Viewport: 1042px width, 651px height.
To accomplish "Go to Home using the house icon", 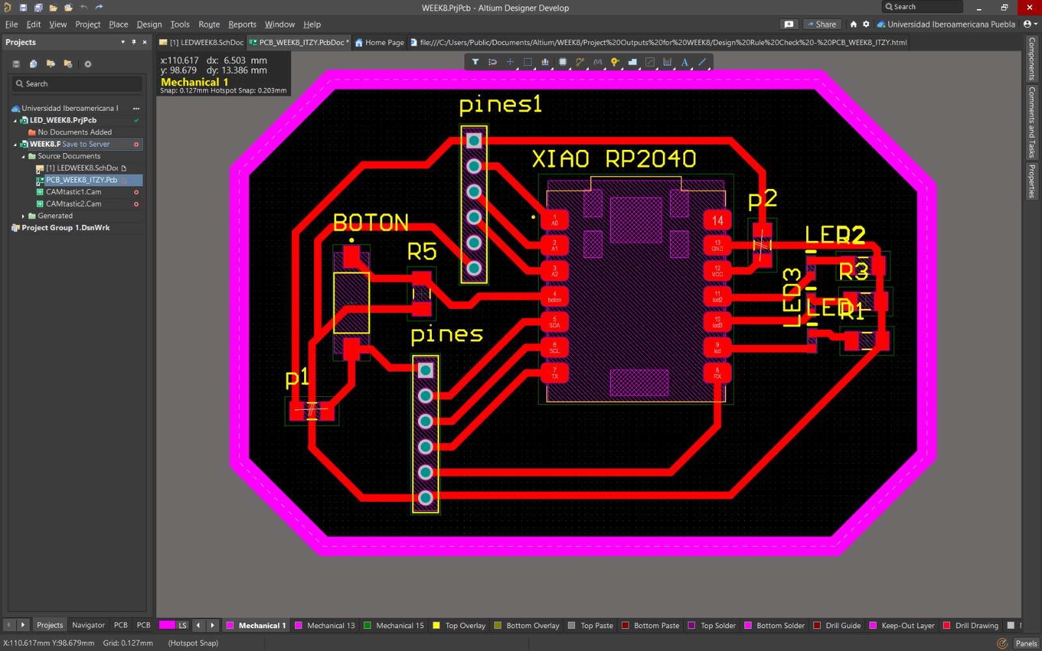I will pyautogui.click(x=853, y=24).
